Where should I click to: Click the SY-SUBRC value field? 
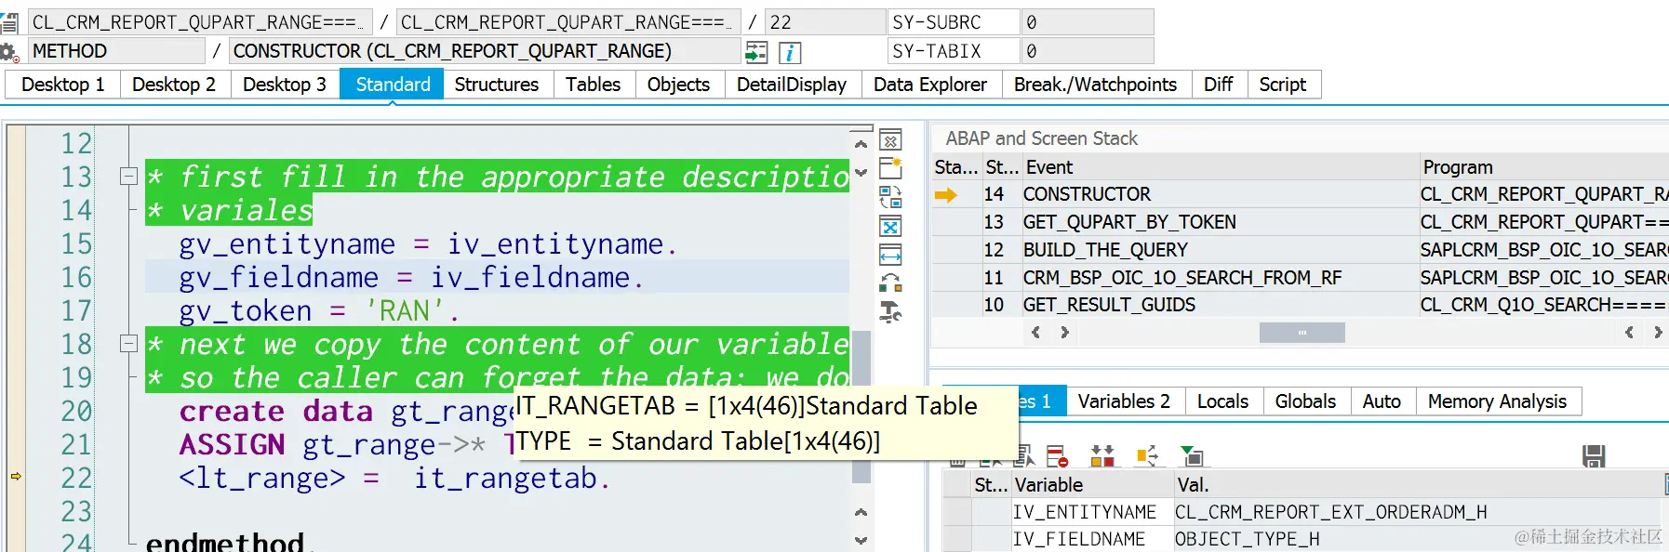1088,22
